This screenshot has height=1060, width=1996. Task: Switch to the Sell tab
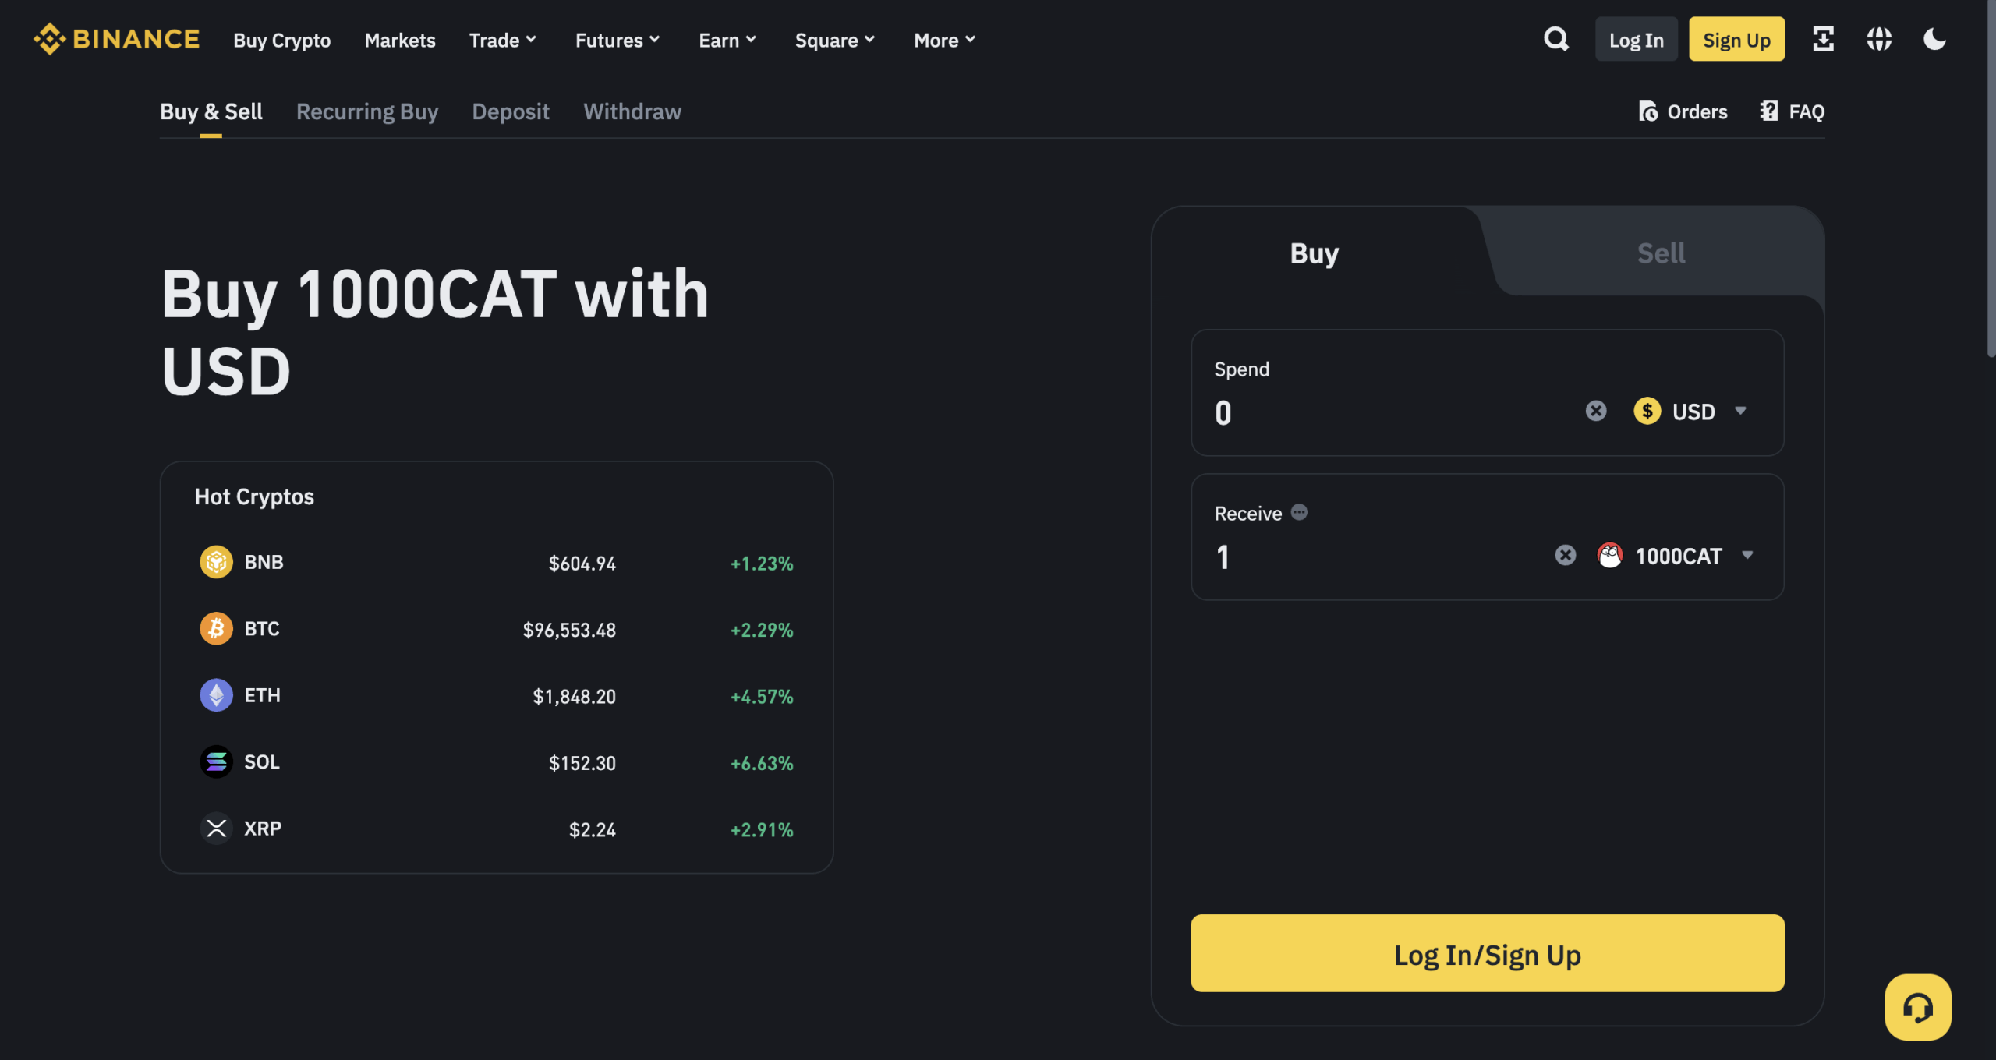click(x=1661, y=252)
